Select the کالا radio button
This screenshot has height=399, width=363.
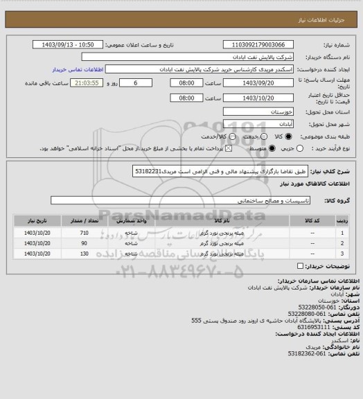[288, 136]
